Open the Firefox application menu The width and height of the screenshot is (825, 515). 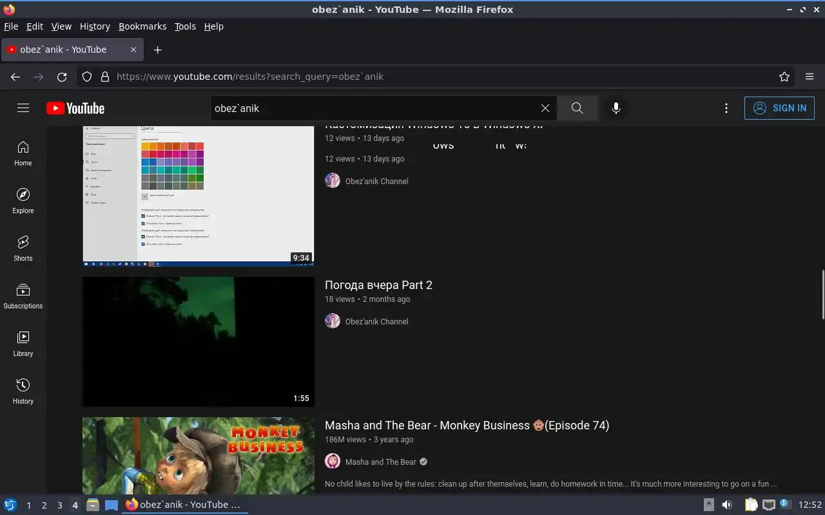coord(810,77)
